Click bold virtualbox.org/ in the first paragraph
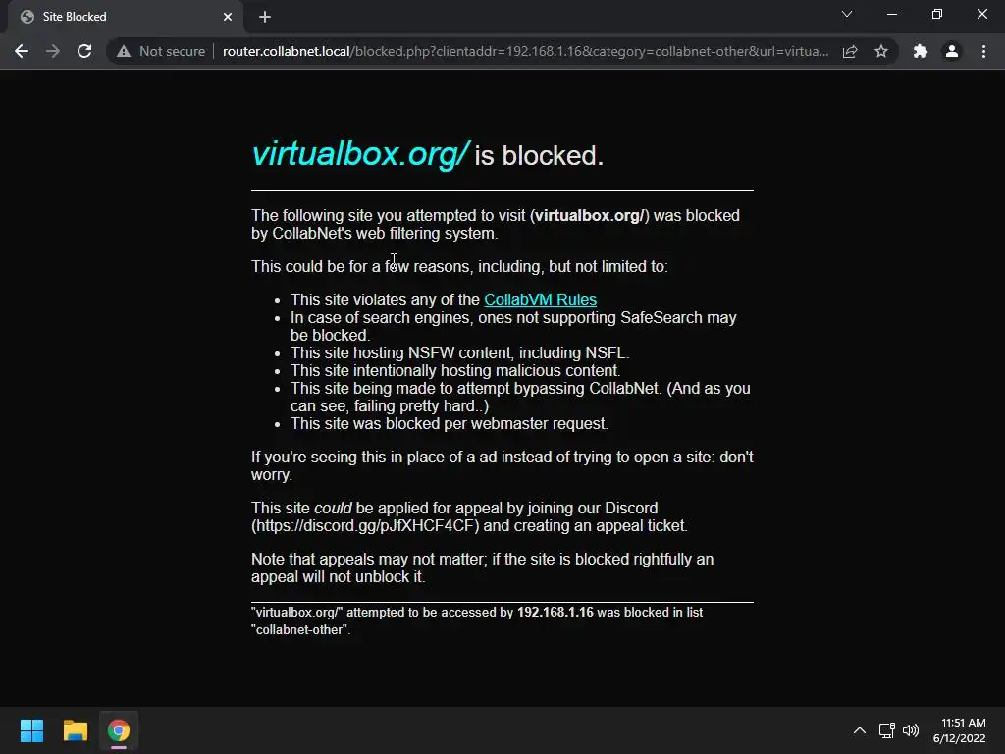 (x=590, y=215)
